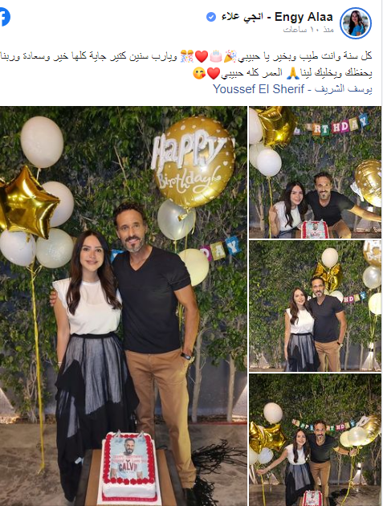Click the kissing face emoji in post

199,74
